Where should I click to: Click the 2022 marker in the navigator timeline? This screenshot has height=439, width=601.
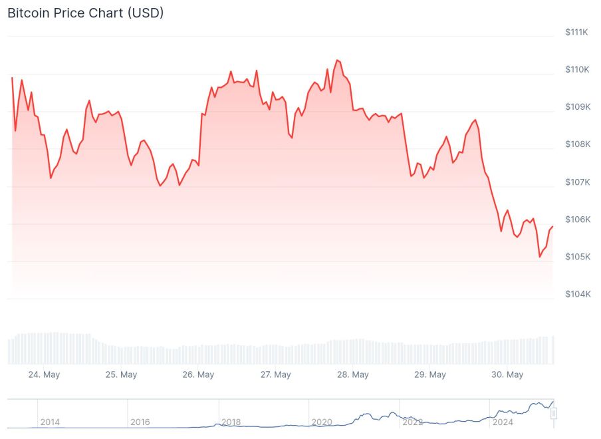click(x=412, y=422)
